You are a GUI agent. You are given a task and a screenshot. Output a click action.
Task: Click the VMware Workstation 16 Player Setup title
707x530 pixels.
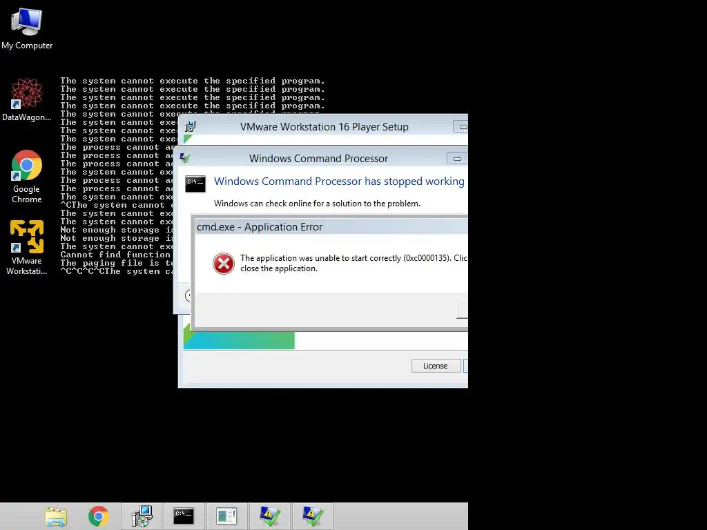click(325, 127)
